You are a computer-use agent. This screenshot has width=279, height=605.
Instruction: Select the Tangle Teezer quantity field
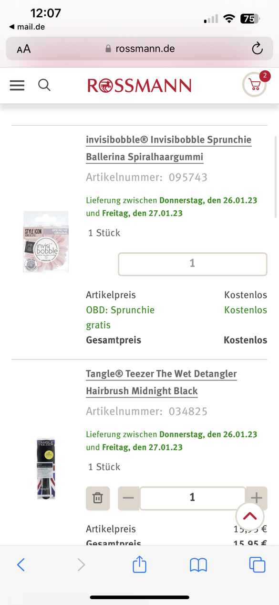[193, 498]
